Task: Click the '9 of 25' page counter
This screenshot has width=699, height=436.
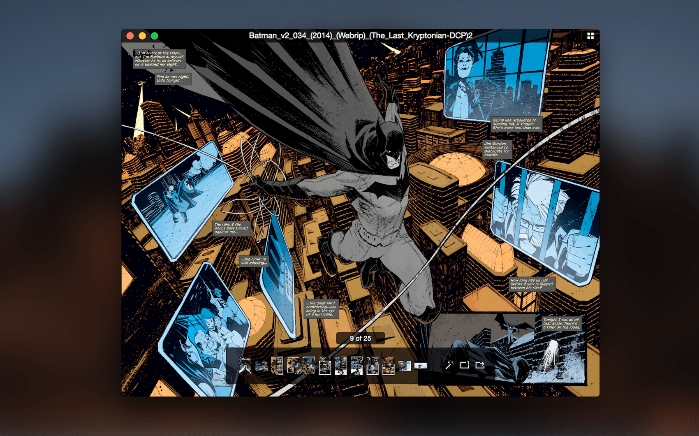Action: (x=360, y=338)
